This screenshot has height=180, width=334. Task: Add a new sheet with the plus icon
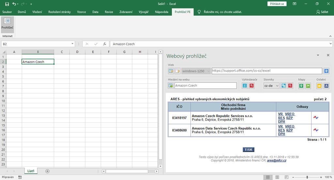coord(47,171)
